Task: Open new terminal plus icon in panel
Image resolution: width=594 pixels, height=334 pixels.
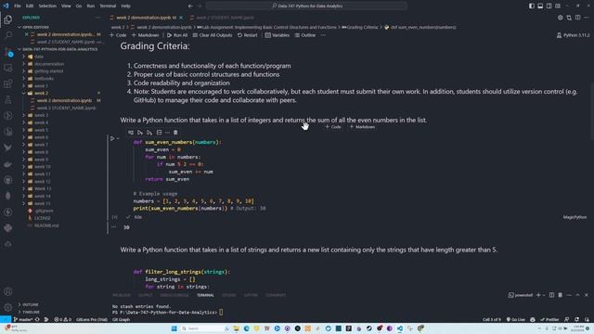Action: 538,295
